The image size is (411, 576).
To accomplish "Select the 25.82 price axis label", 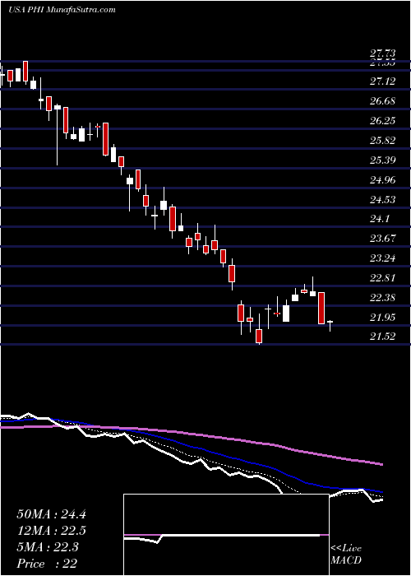I will click(x=382, y=141).
